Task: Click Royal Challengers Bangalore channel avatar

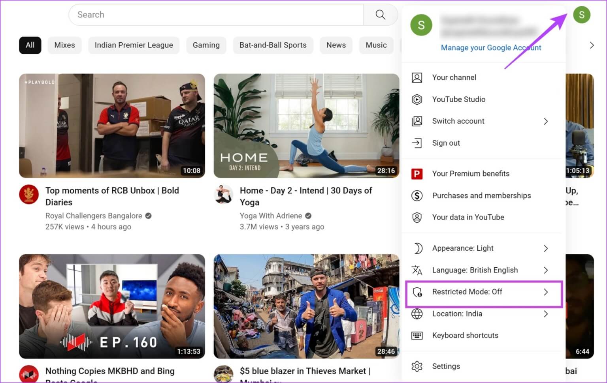Action: coord(29,194)
